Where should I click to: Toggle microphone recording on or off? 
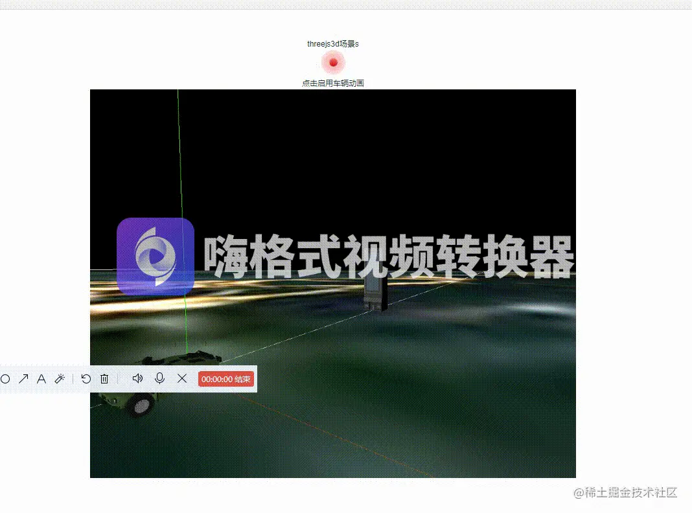(159, 379)
